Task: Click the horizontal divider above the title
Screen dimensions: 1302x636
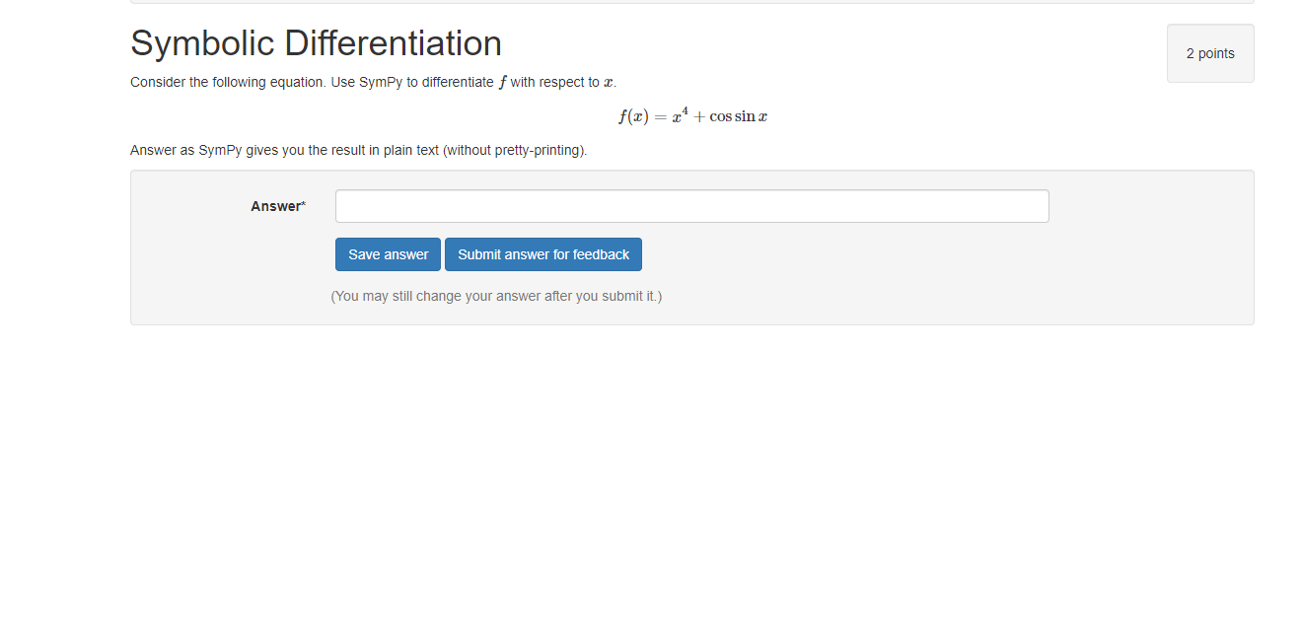Action: coord(690,2)
